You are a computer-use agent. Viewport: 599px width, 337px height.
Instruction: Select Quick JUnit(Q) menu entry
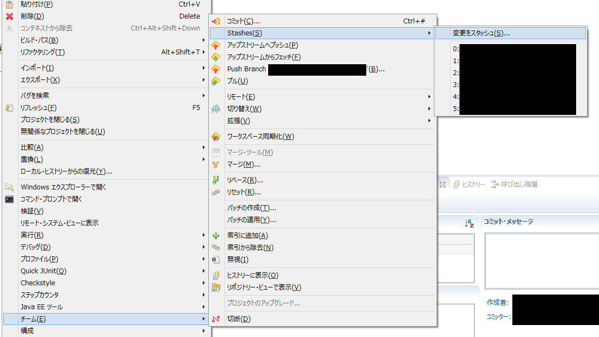click(106, 271)
